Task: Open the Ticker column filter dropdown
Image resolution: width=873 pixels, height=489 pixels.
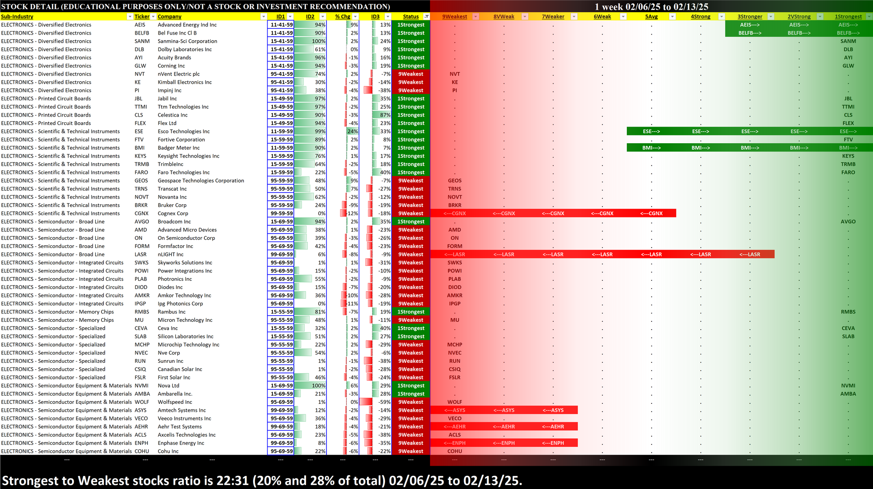Action: point(153,17)
